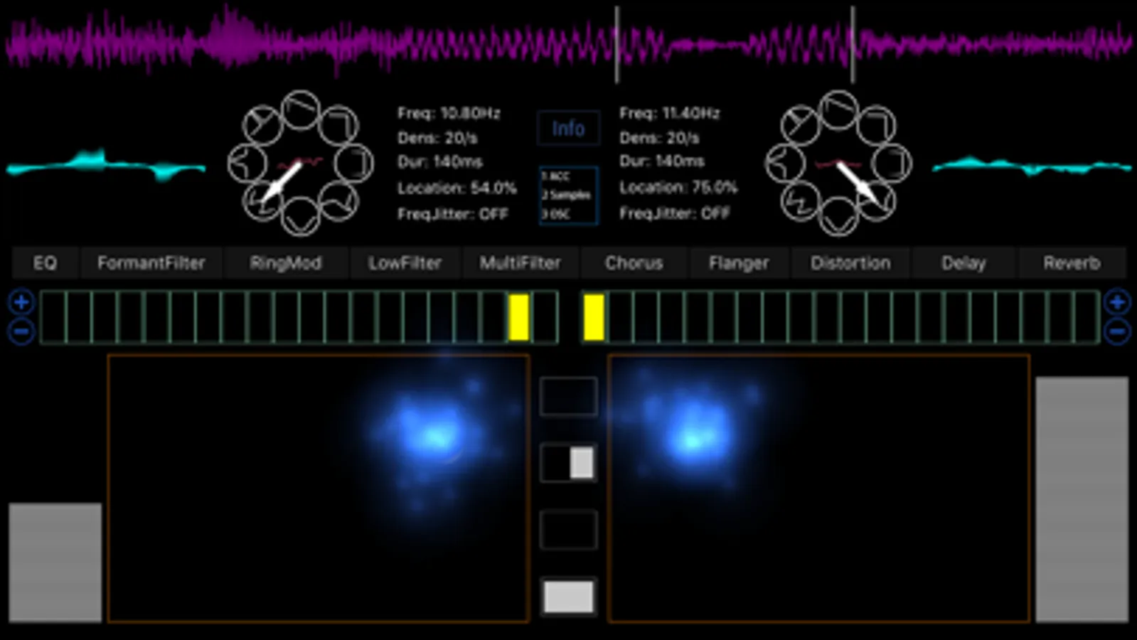Toggle the bottom white square between pads

tap(568, 597)
